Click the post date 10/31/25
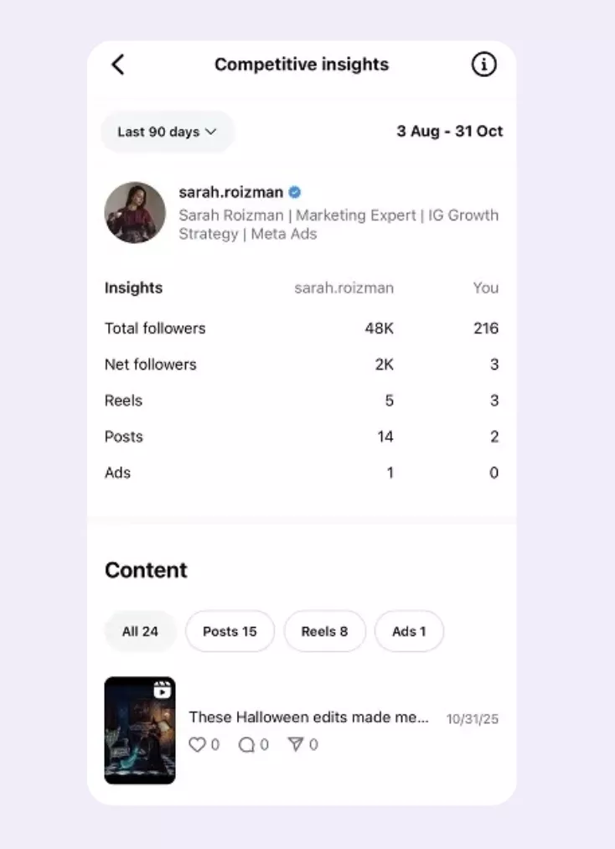This screenshot has width=615, height=849. click(x=472, y=718)
